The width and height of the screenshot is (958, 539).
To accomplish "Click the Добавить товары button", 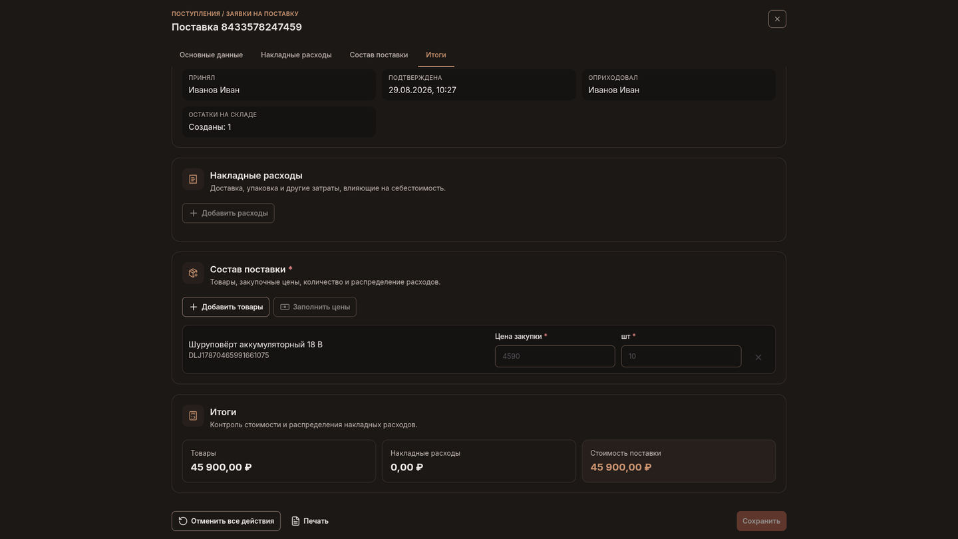I will [226, 307].
